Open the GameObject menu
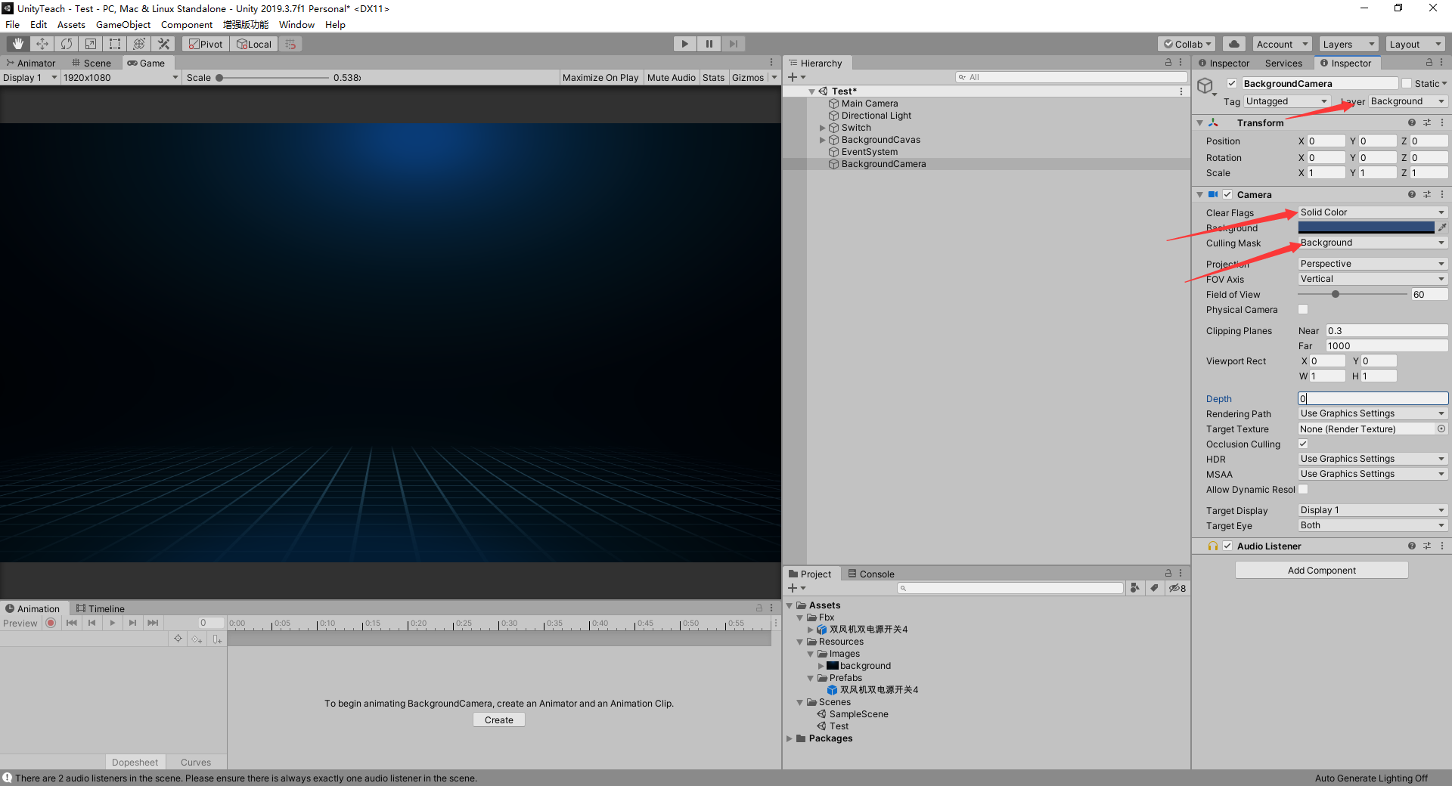 123,24
